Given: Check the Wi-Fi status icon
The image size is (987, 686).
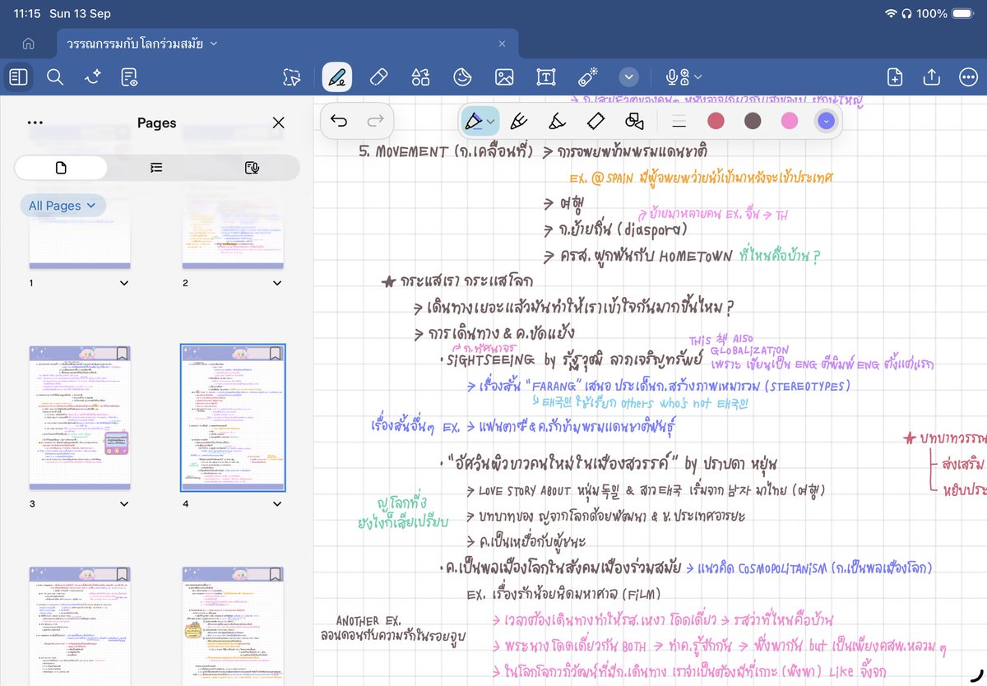Looking at the screenshot, I should (891, 13).
